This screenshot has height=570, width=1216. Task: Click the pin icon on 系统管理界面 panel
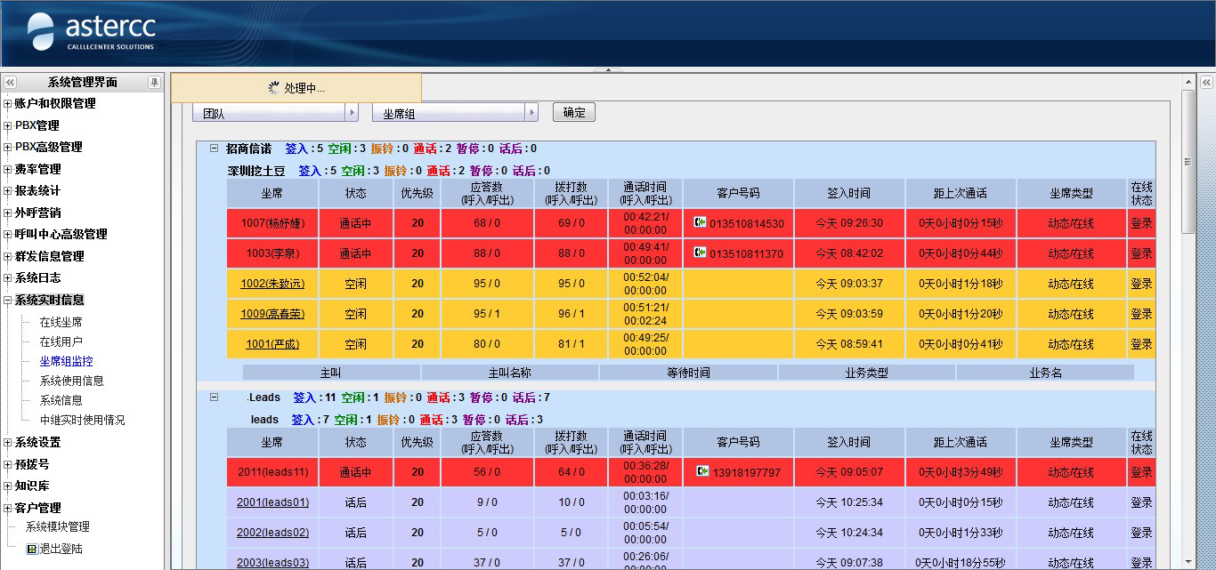click(x=154, y=82)
